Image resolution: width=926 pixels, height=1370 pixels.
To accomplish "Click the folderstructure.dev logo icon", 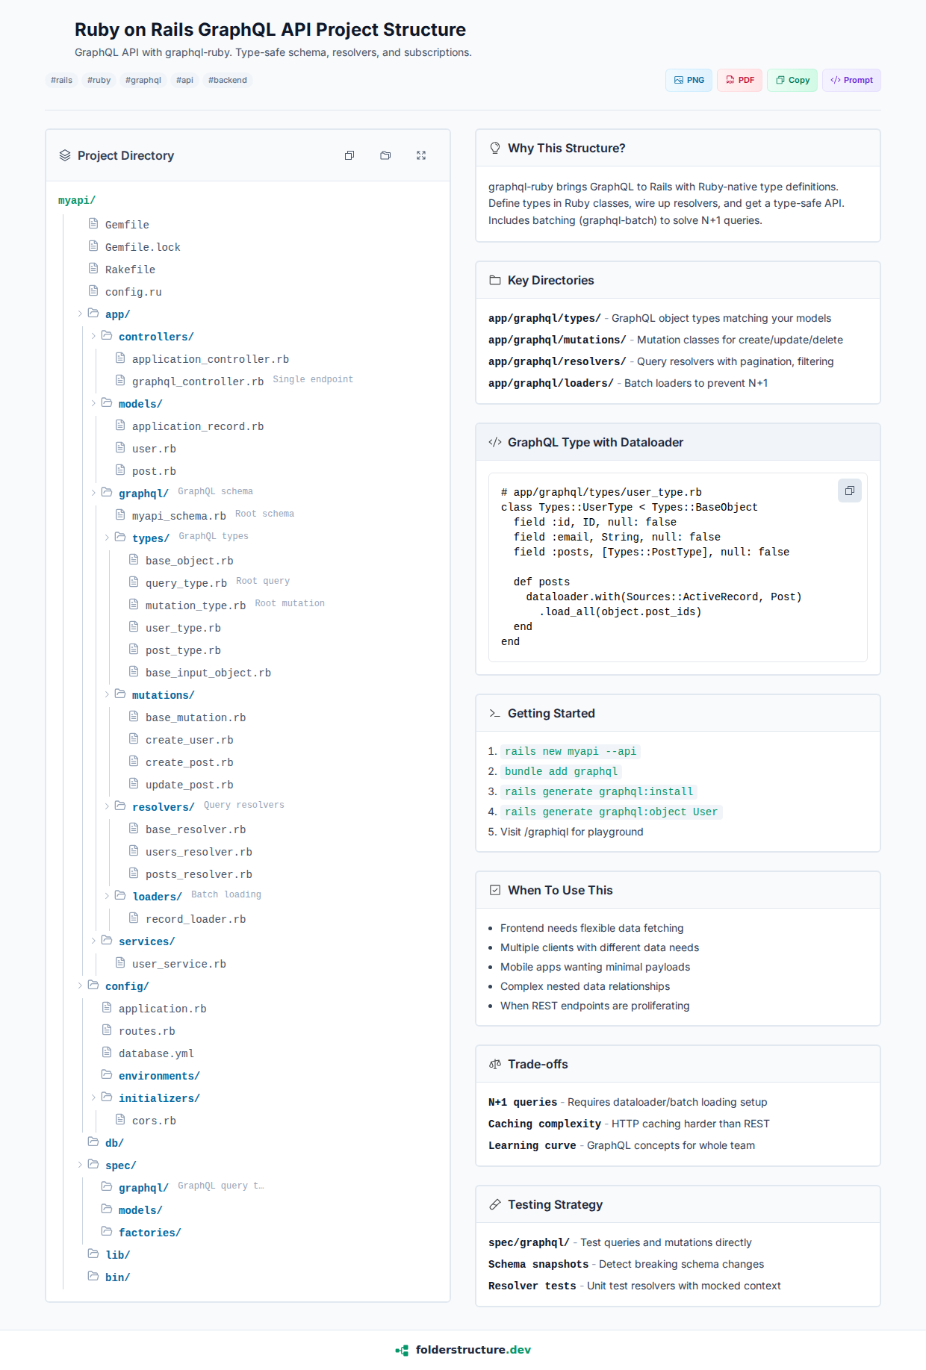I will pyautogui.click(x=402, y=1350).
